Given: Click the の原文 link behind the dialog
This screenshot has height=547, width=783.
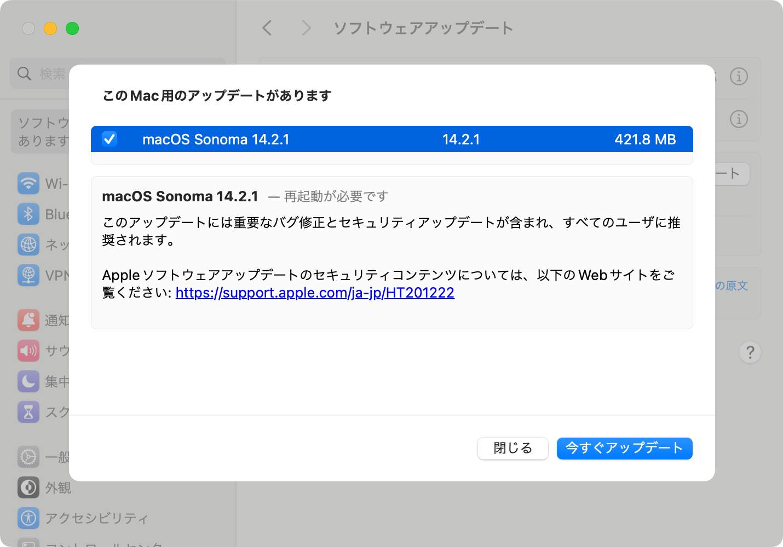Looking at the screenshot, I should click(732, 286).
